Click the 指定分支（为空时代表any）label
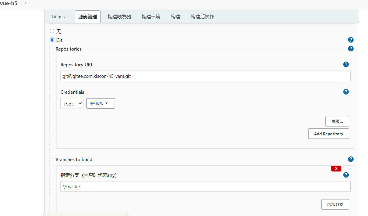Image resolution: width=368 pixels, height=216 pixels. pos(89,175)
